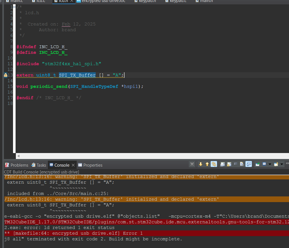Image resolution: width=289 pixels, height=248 pixels.
Task: Close the lcd.h editor tab
Action: pyautogui.click(x=72, y=1)
